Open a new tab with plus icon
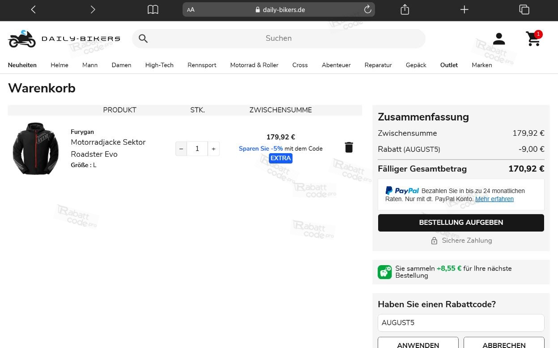This screenshot has width=558, height=348. [464, 9]
